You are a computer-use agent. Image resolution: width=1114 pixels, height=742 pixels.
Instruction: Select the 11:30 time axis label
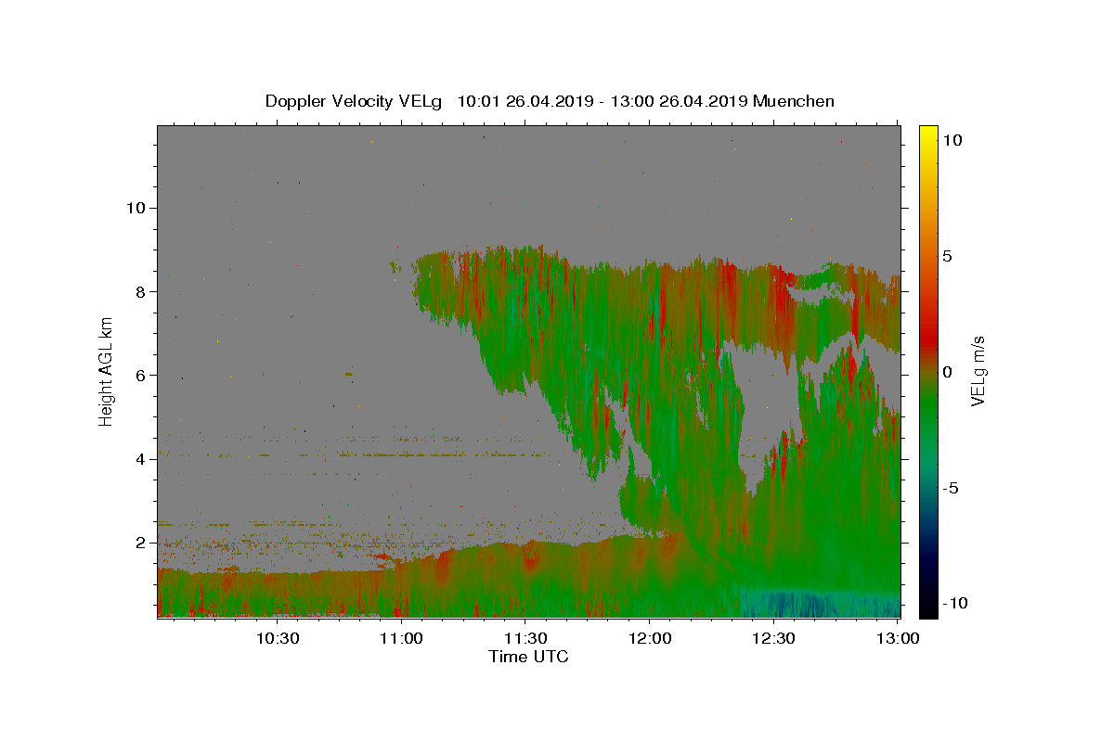[x=525, y=638]
